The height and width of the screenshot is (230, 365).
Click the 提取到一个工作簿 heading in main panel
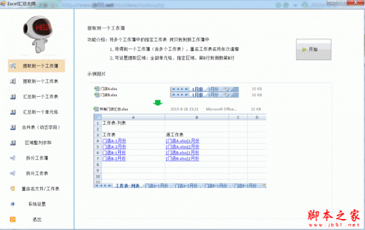pyautogui.click(x=106, y=28)
